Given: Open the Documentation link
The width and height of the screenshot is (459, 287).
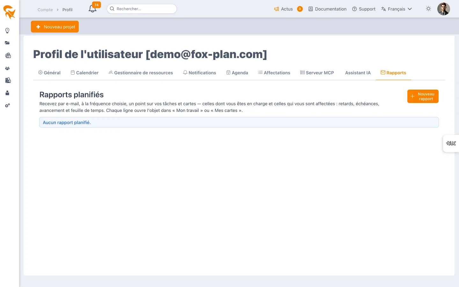Looking at the screenshot, I should coord(327,9).
